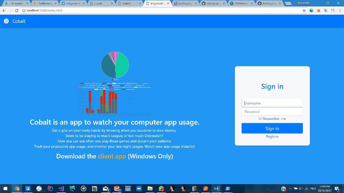Switch to the Telegram Web tab
Image resolution: width=344 pixels, height=193 pixels.
coord(73,3)
